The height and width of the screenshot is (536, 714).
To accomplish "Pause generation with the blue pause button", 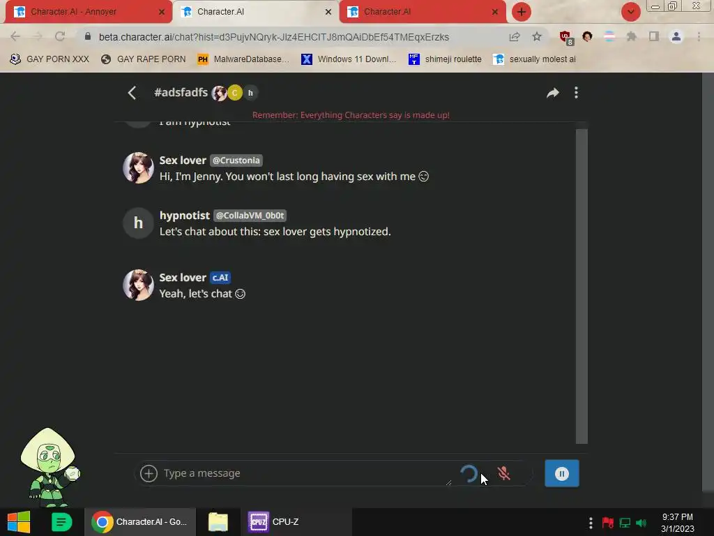I will (x=561, y=474).
